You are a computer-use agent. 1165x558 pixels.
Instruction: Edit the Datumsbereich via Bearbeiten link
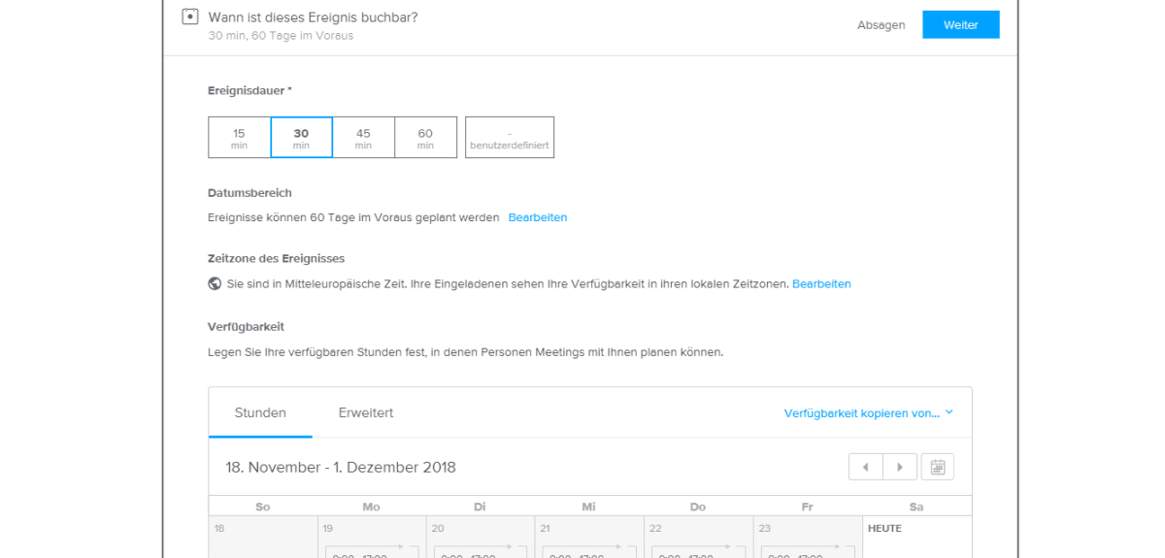click(538, 217)
